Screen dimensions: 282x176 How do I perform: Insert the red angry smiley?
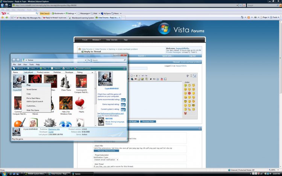coord(190,93)
